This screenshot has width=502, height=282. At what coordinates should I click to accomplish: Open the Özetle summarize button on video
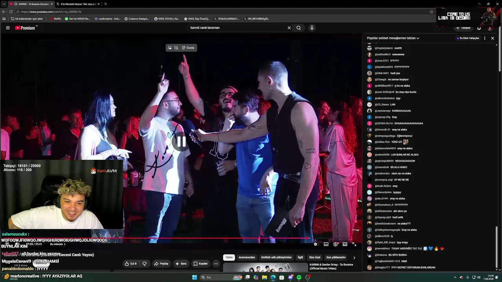(x=188, y=48)
